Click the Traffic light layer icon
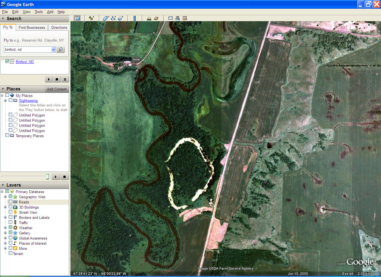Image resolution: width=381 pixels, height=277 pixels. tap(15, 223)
